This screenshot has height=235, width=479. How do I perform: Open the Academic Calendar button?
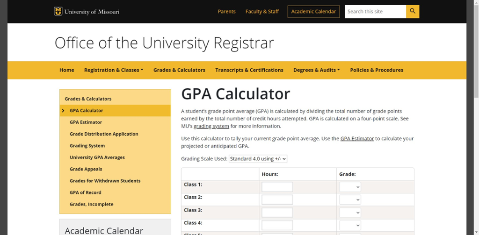[313, 12]
